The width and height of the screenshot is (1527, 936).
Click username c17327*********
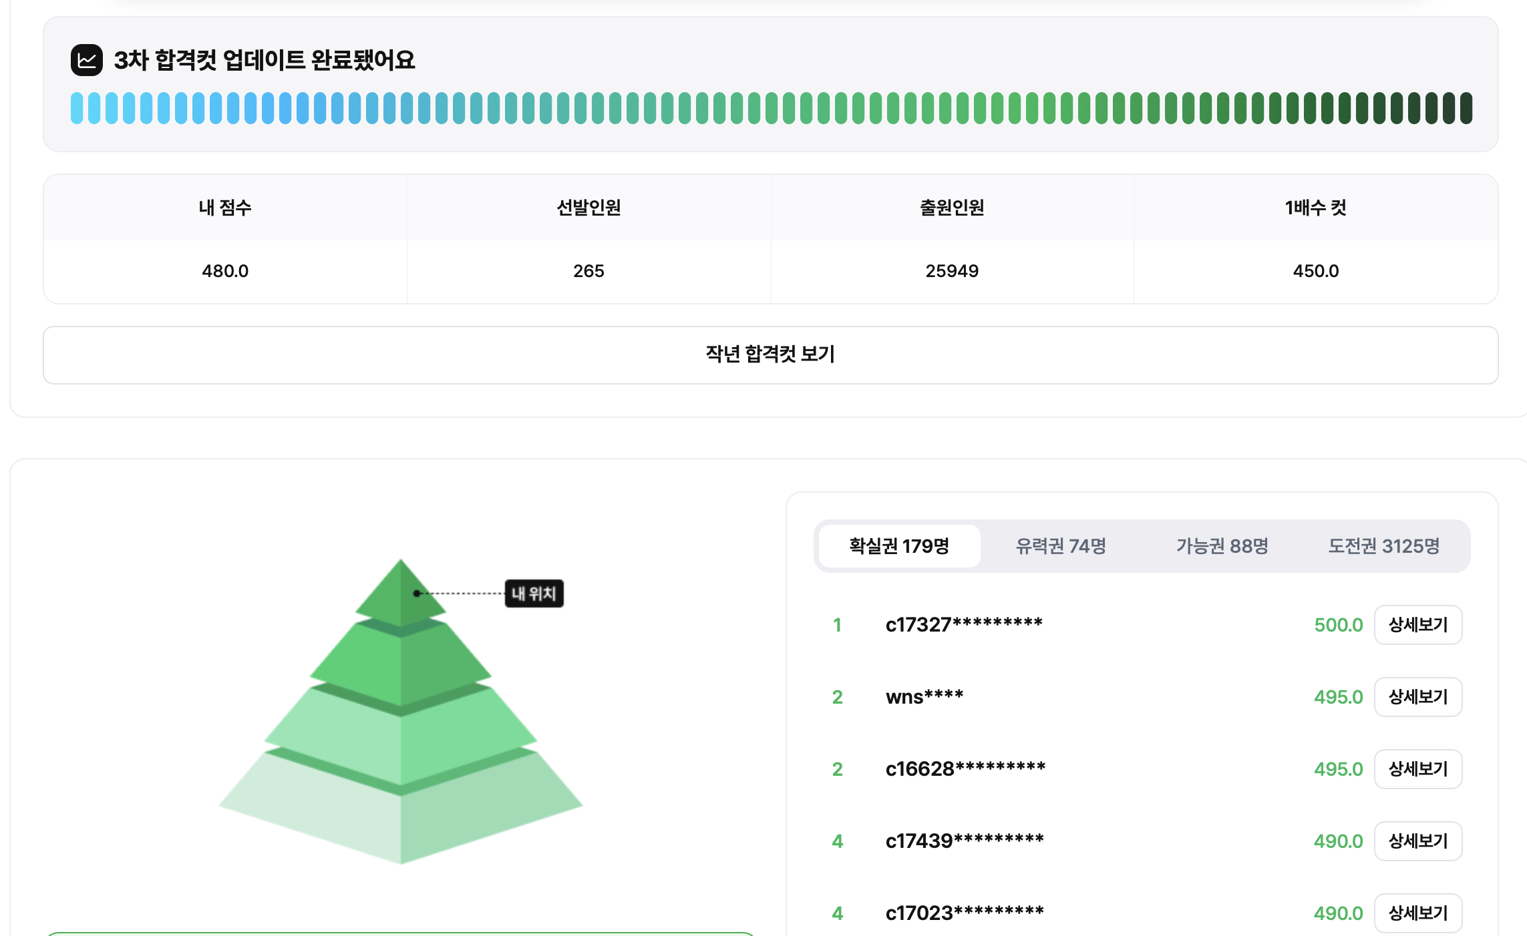point(964,625)
